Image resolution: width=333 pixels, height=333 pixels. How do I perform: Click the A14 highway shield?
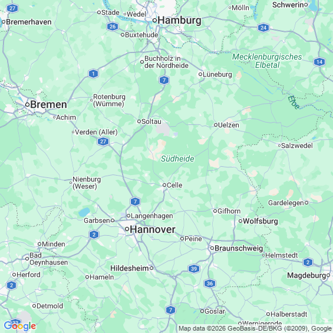point(319,62)
